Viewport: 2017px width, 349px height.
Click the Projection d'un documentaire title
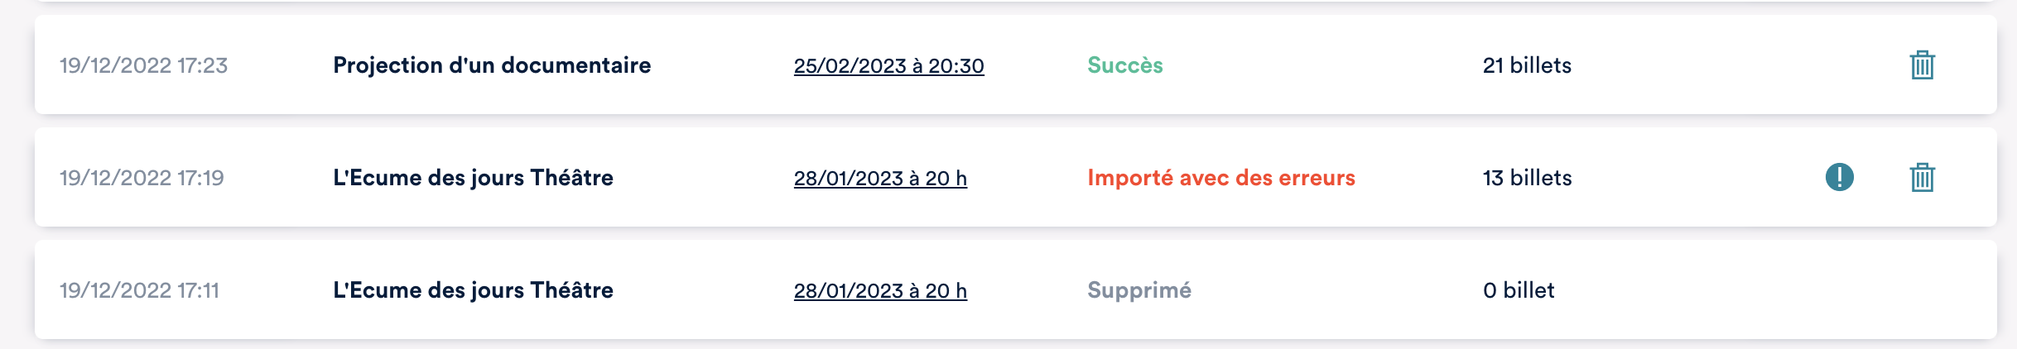click(492, 65)
